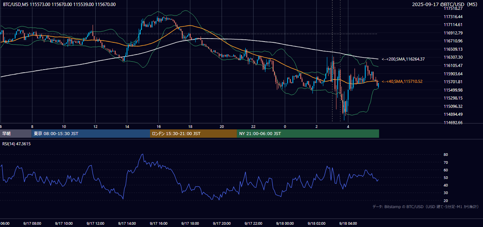Select the 200 SMA label 116264.37
The image size is (483, 227).
pyautogui.click(x=403, y=59)
